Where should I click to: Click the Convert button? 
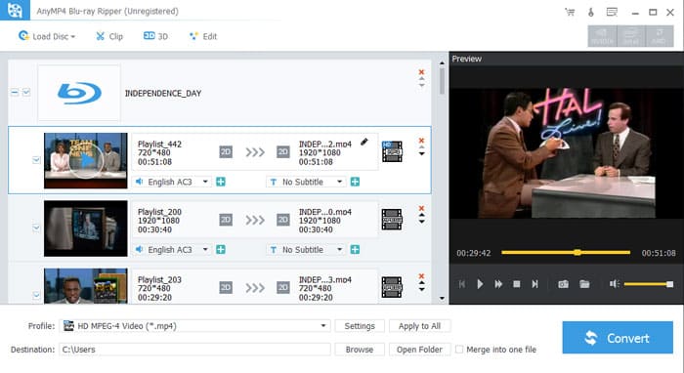[618, 338]
